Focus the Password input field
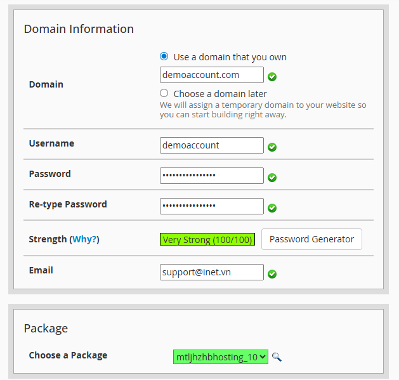This screenshot has height=380, width=399. 212,176
